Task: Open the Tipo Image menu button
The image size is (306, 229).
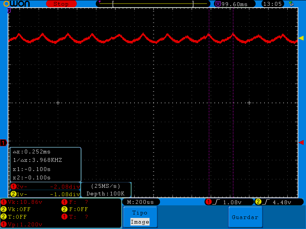Action: tap(140, 217)
